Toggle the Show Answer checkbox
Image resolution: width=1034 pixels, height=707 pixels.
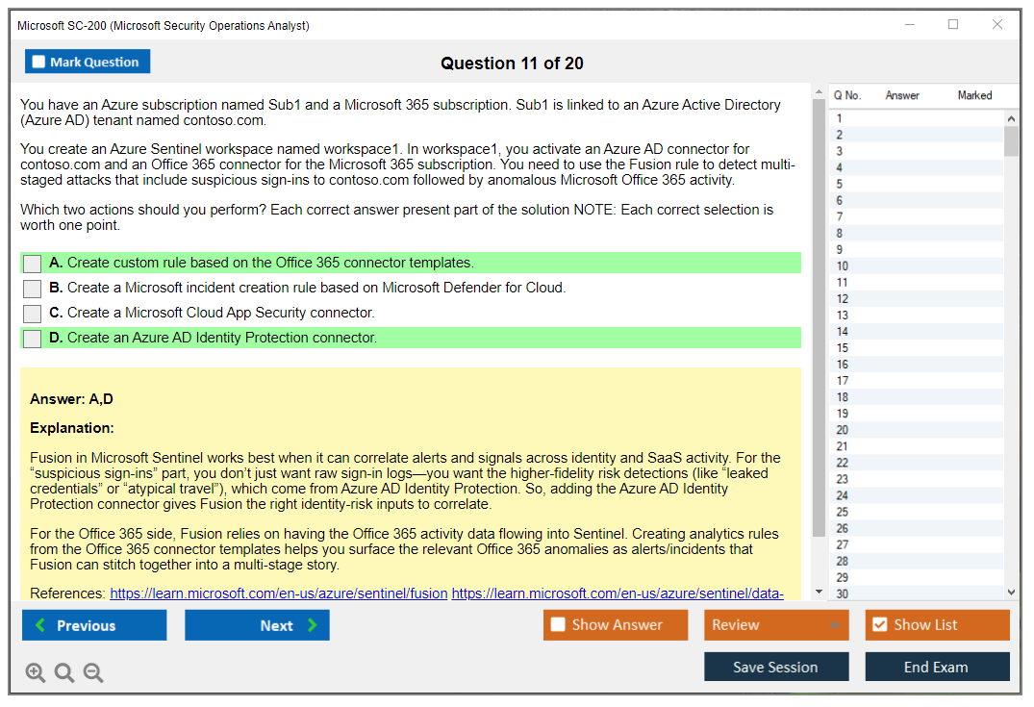tap(558, 625)
